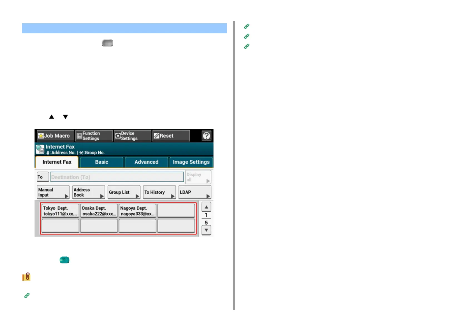Open LDAP search
468x331 pixels.
pyautogui.click(x=195, y=192)
